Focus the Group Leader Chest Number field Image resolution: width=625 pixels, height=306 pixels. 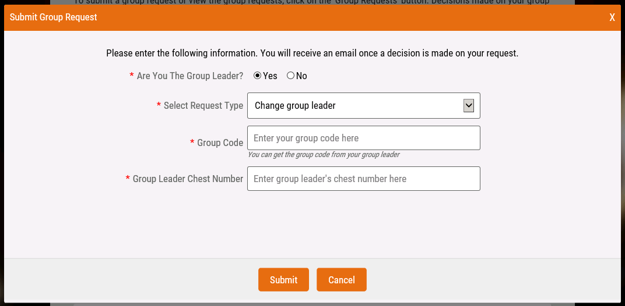click(364, 179)
